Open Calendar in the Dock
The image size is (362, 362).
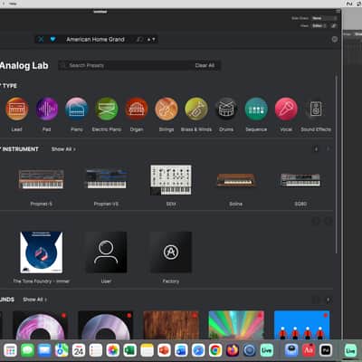[79, 350]
